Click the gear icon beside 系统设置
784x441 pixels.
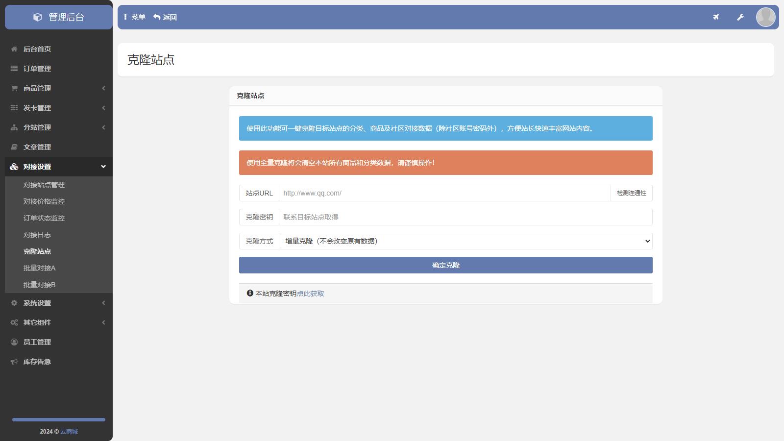(x=14, y=303)
